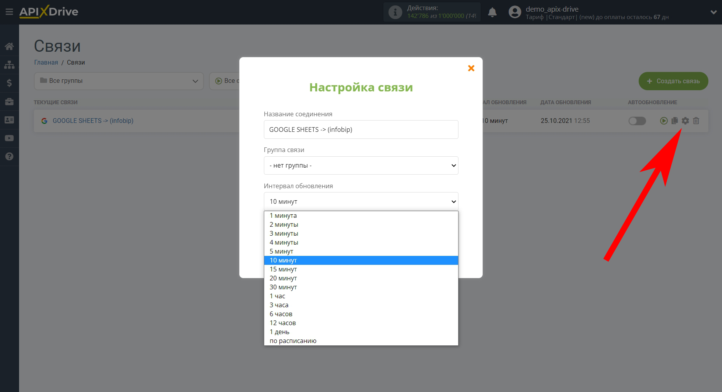Select '1 день' interval option
The image size is (722, 392).
click(x=361, y=332)
